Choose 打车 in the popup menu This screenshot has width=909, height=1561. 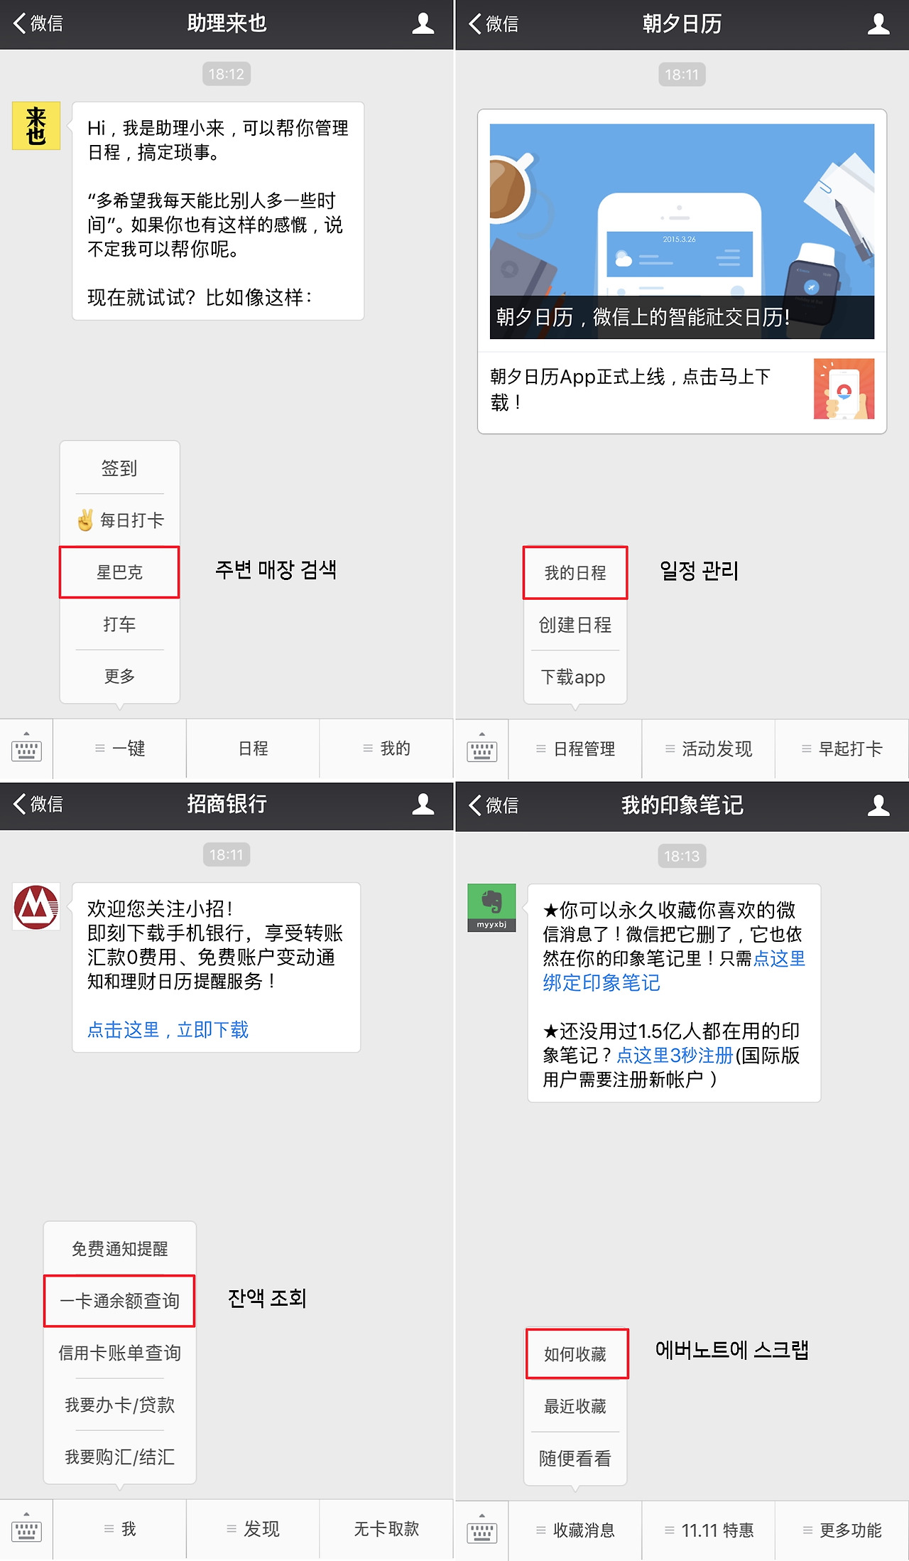click(119, 624)
